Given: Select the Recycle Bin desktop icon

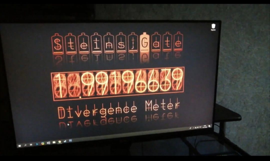Looking at the screenshot, I should 213,27.
